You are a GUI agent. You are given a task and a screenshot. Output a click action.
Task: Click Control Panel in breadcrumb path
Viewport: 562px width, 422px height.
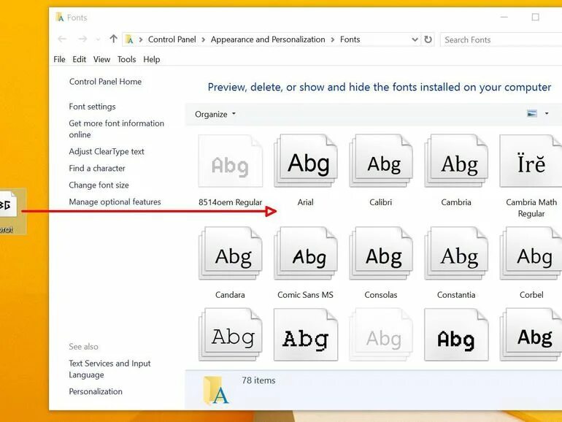pos(172,39)
